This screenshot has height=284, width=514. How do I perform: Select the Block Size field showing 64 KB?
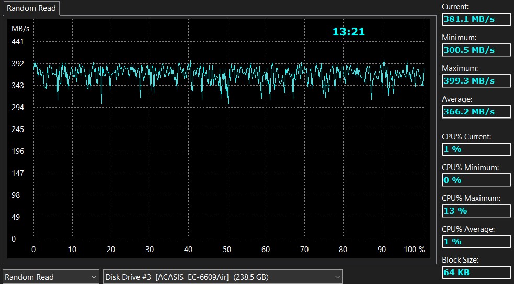point(476,273)
